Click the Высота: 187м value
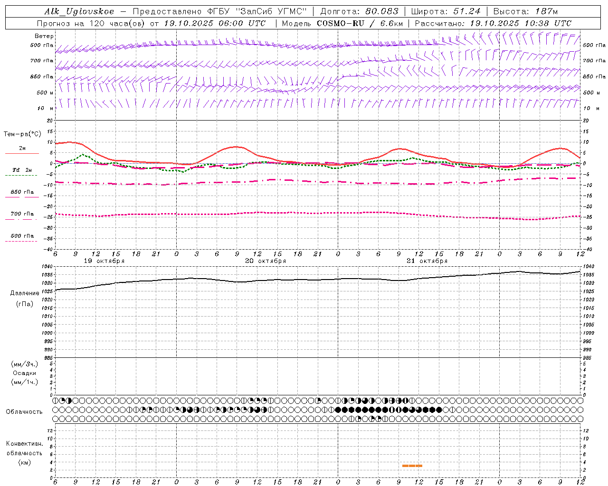The width and height of the screenshot is (608, 486). tap(526, 12)
